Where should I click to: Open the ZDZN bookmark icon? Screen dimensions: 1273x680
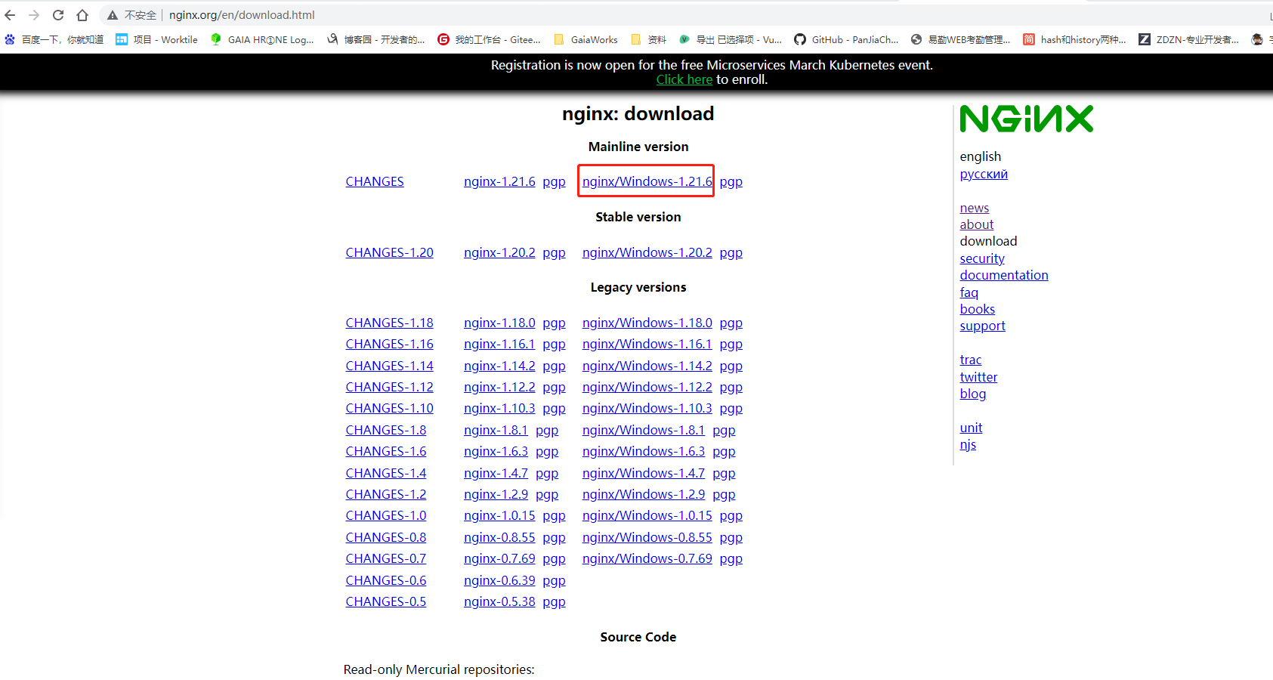(x=1145, y=39)
